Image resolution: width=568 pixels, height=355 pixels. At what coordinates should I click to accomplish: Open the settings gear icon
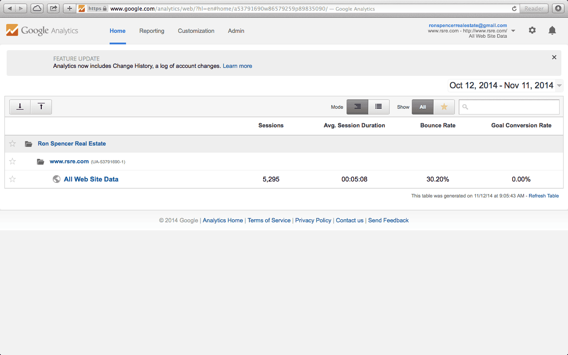coord(532,30)
